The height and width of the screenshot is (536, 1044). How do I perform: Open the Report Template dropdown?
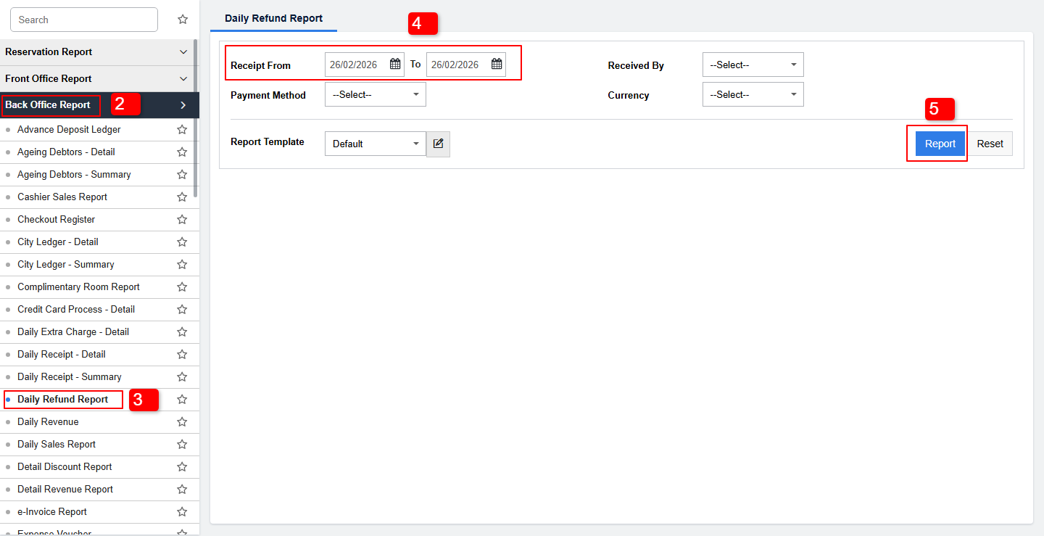pyautogui.click(x=376, y=144)
